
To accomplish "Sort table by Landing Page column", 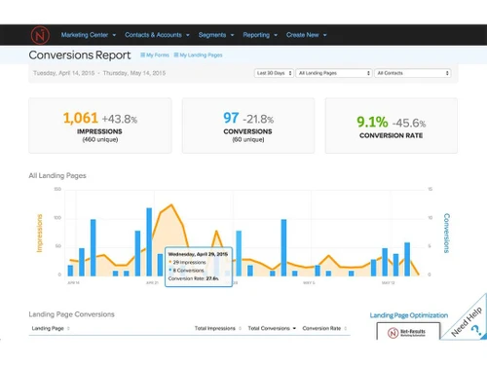I will tap(48, 328).
